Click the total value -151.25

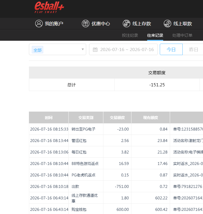pos(157,85)
